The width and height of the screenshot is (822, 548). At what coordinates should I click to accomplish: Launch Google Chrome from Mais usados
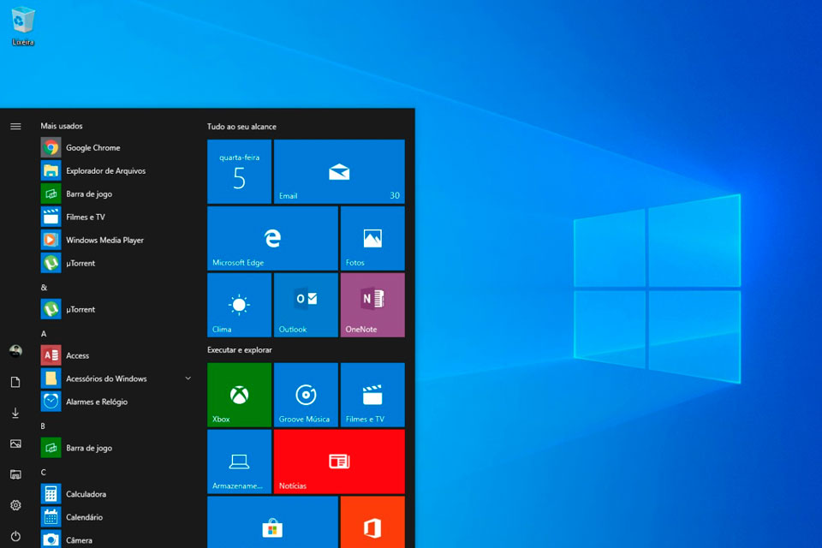116,148
